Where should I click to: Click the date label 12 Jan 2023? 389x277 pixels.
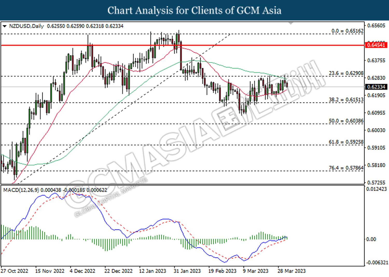point(152,271)
